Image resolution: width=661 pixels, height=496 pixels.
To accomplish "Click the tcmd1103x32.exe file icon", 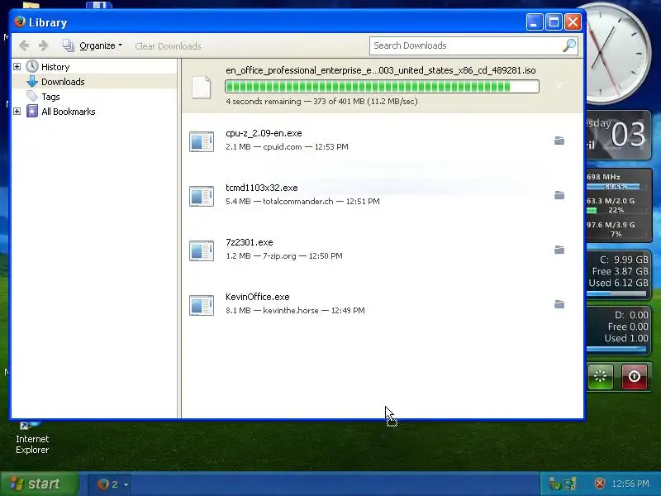I will click(x=202, y=196).
